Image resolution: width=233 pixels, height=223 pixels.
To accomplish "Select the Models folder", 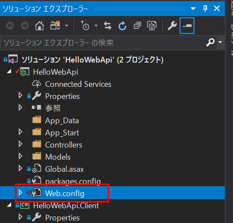I will coord(58,157).
